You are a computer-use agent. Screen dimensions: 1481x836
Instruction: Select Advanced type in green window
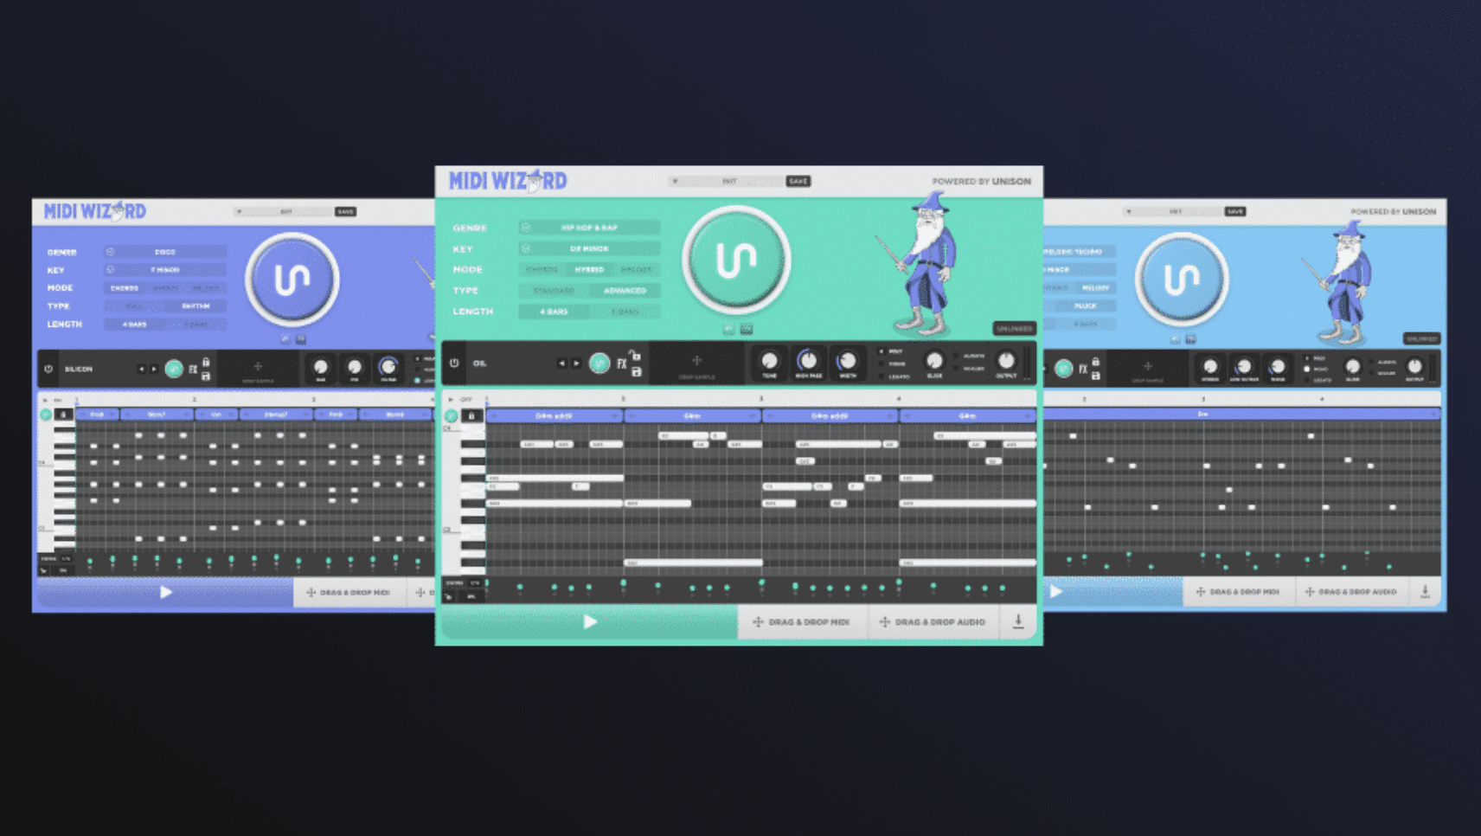[625, 290]
